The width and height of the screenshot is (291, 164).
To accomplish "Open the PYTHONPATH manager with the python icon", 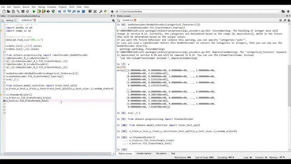I will (105, 11).
